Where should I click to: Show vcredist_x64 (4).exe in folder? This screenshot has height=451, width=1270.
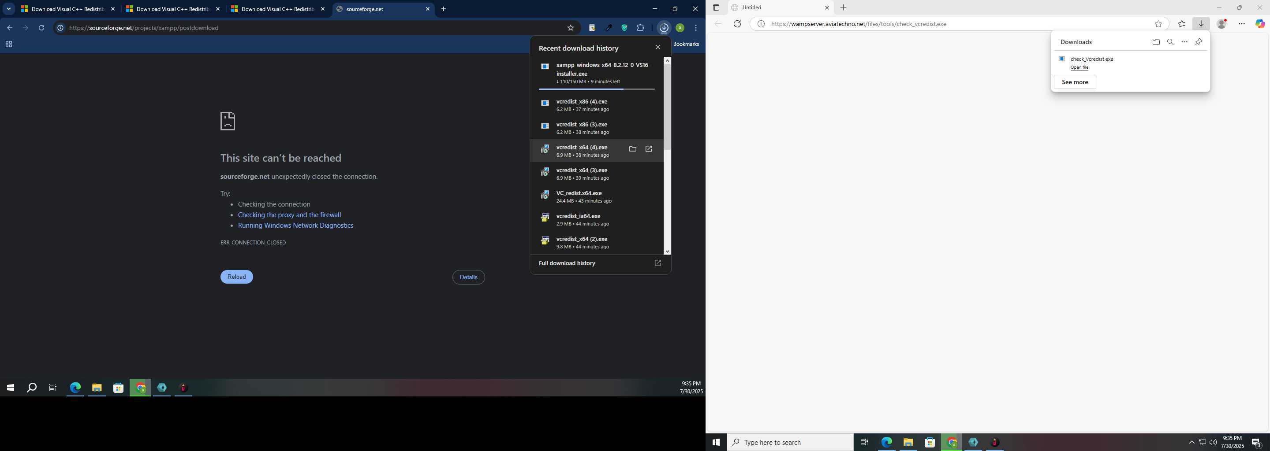pyautogui.click(x=632, y=149)
